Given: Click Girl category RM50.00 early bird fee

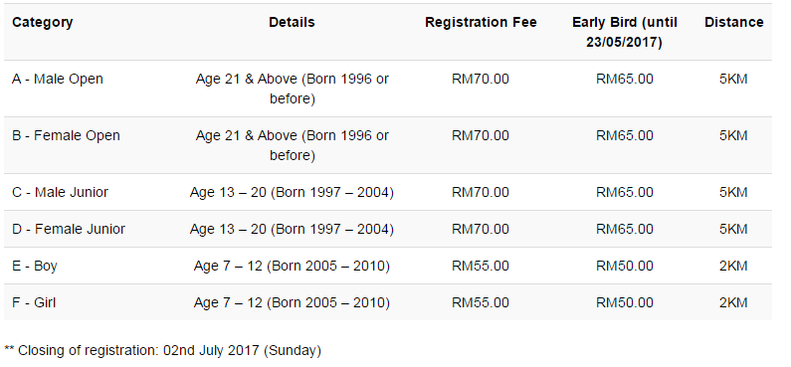Looking at the screenshot, I should pyautogui.click(x=625, y=303).
